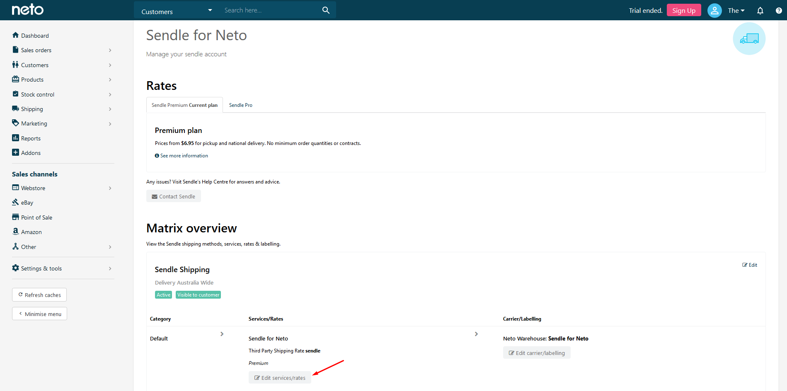Click the Dashboard home icon
787x391 pixels.
[x=16, y=35]
